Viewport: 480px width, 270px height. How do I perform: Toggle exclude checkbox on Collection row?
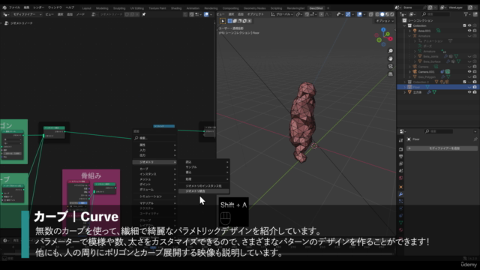(465, 25)
